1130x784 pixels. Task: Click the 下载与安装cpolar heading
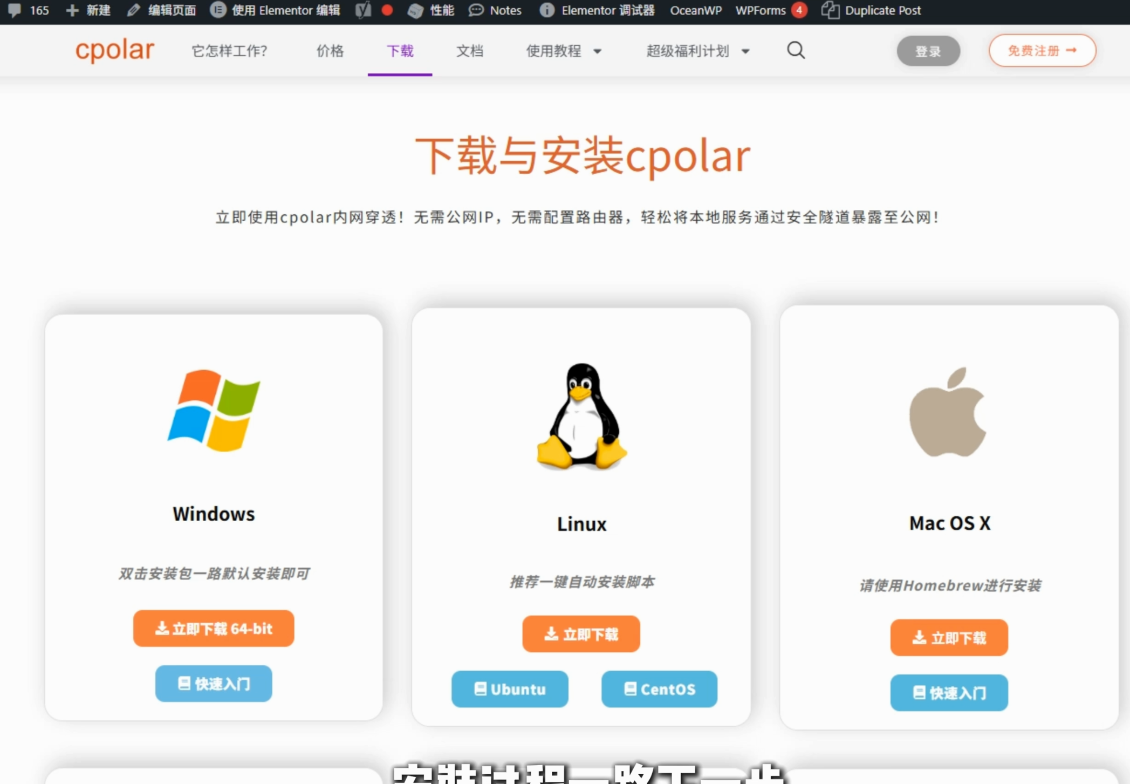582,156
